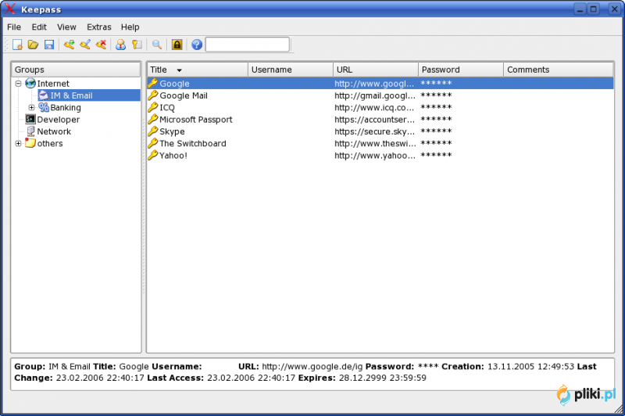
Task: Click the gmail.googl... URL cell
Action: (375, 95)
